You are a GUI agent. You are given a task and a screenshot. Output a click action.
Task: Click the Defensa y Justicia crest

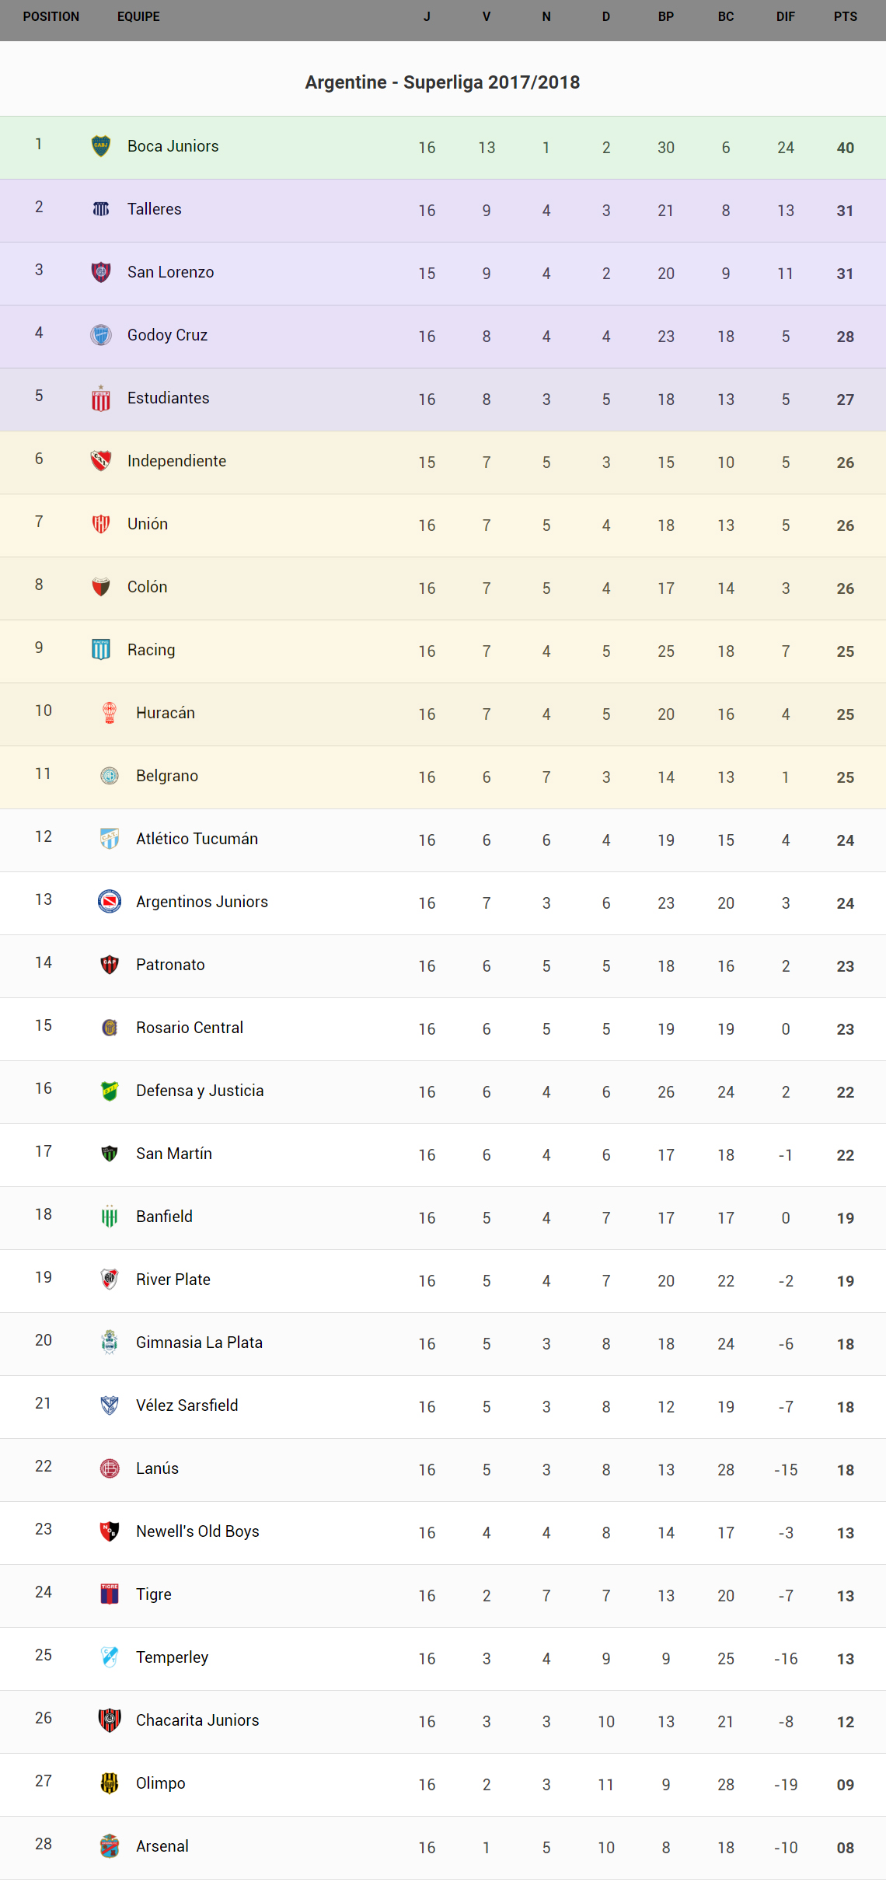pyautogui.click(x=110, y=1091)
